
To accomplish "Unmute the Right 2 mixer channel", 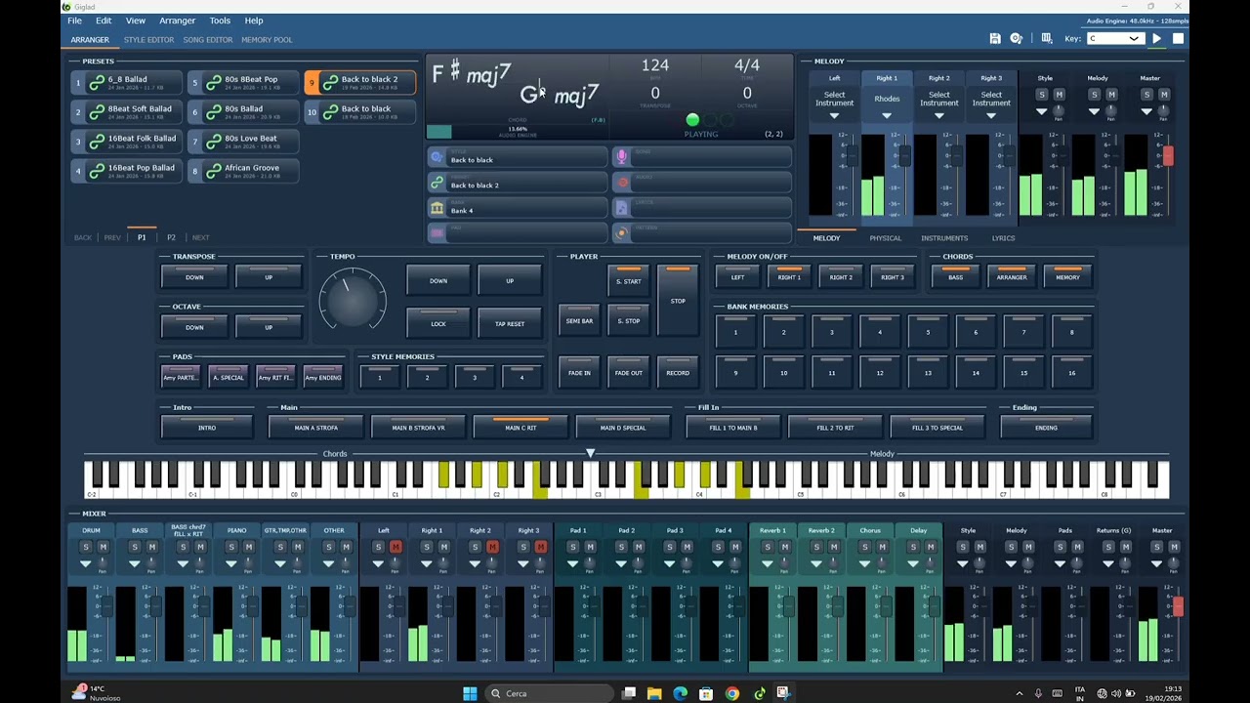I will point(492,547).
